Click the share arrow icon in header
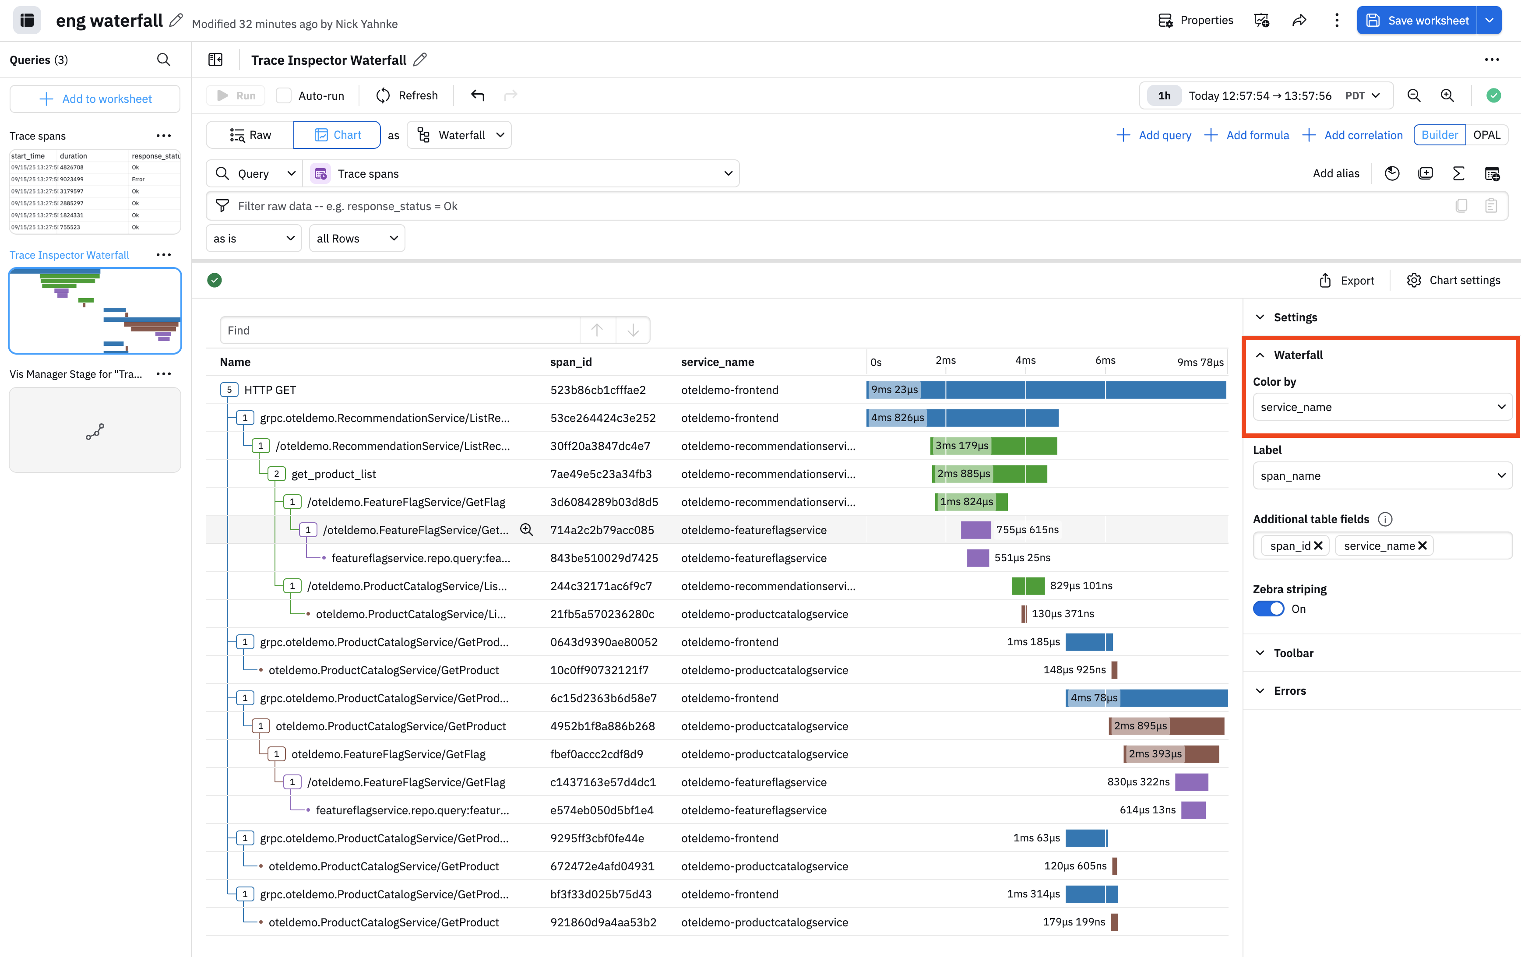Screen dimensions: 1521x957 (1299, 20)
